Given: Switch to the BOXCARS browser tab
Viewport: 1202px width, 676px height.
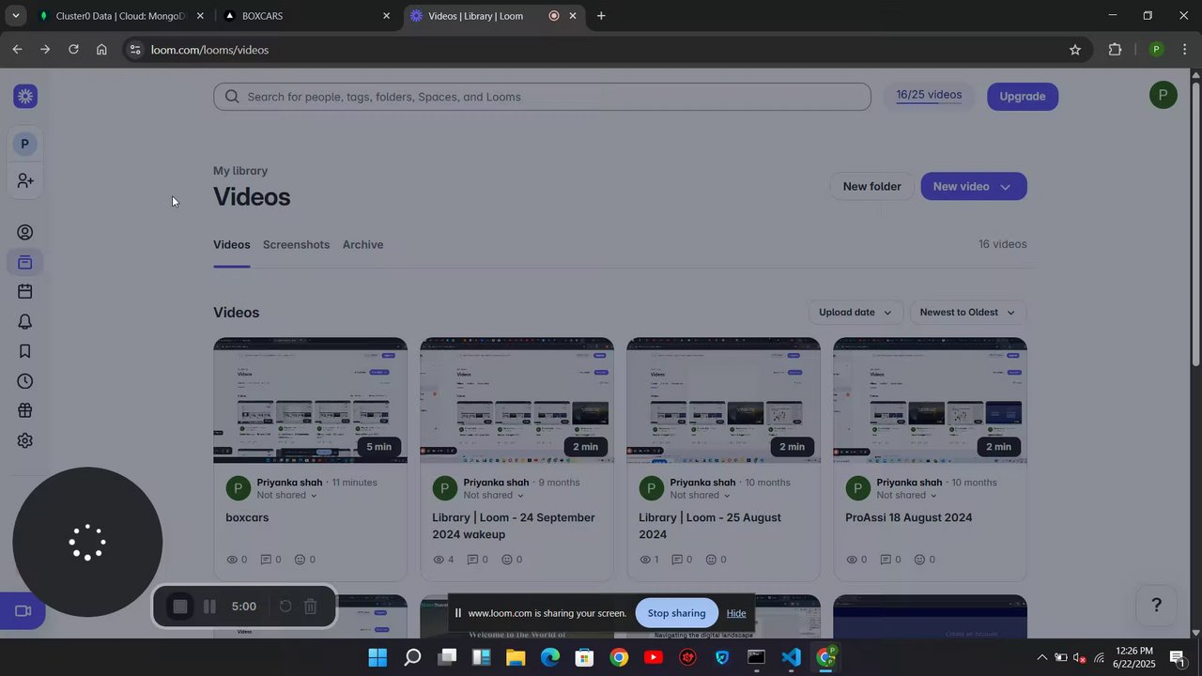Looking at the screenshot, I should tap(307, 16).
